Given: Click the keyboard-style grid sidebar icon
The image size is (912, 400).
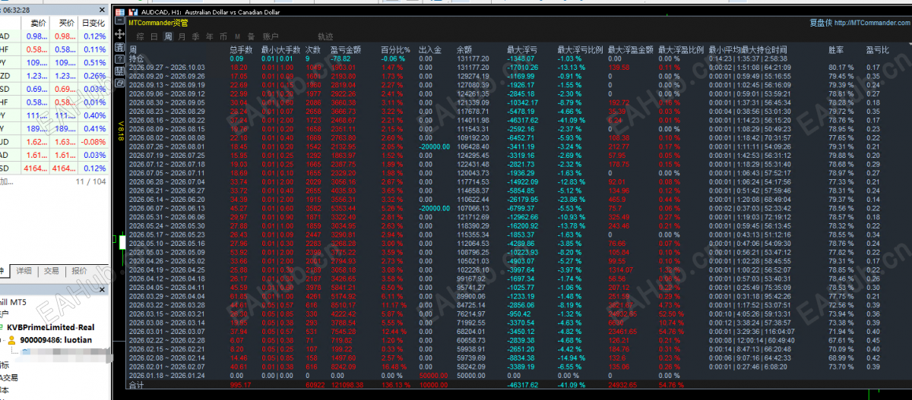Looking at the screenshot, I should 120,71.
